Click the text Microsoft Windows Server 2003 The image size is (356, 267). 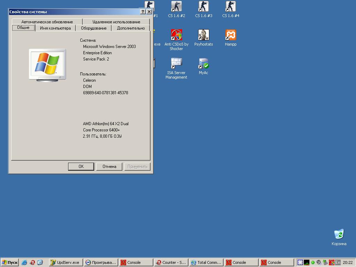coord(110,47)
